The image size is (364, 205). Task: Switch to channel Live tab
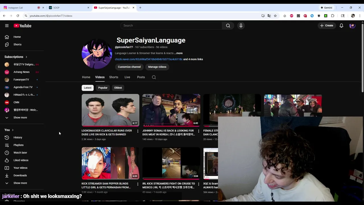click(127, 77)
